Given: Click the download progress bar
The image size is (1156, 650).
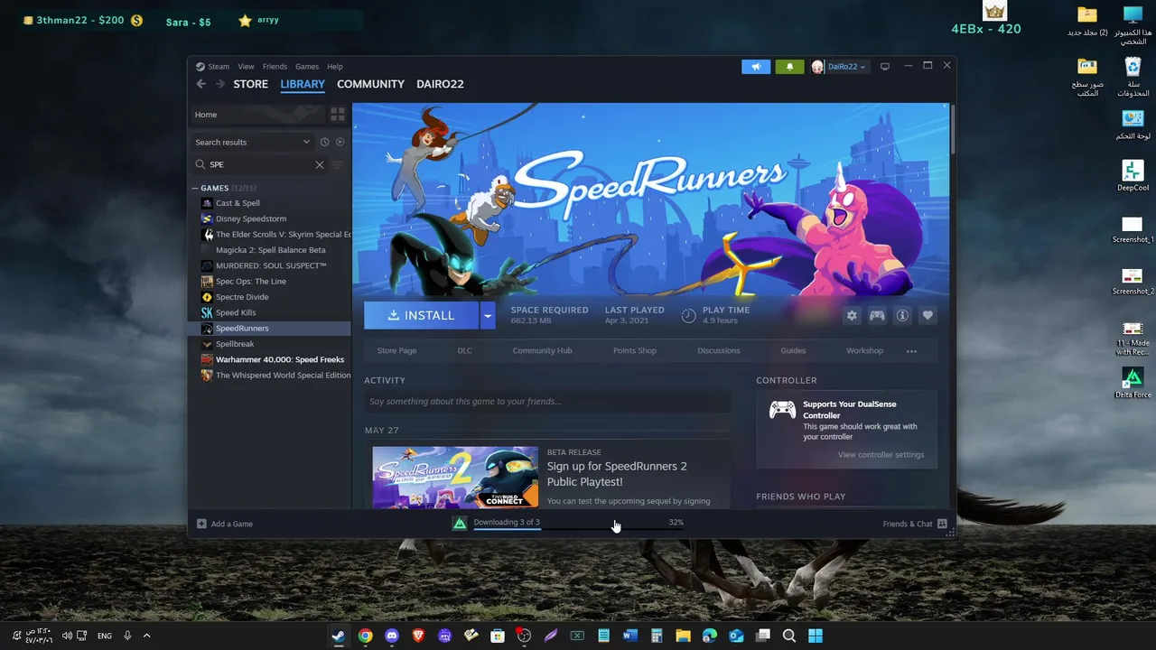Looking at the screenshot, I should pos(578,530).
